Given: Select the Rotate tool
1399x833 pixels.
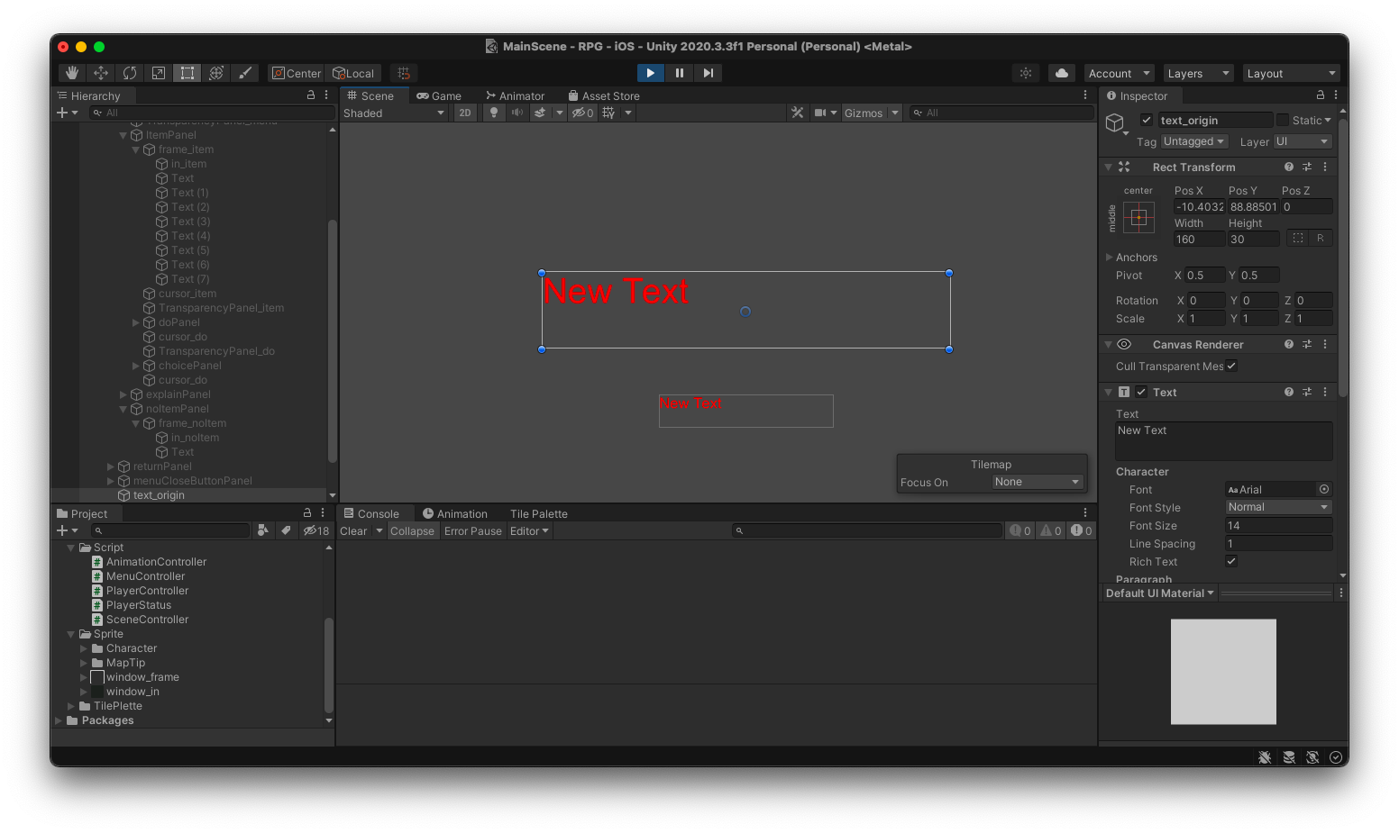Looking at the screenshot, I should click(129, 73).
